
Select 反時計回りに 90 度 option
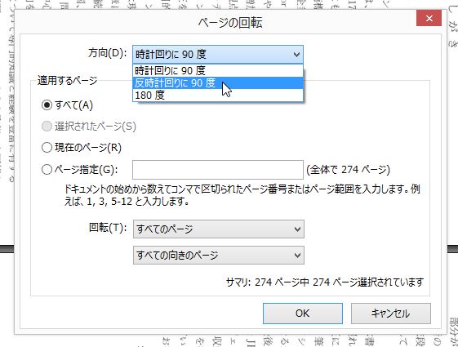click(218, 83)
